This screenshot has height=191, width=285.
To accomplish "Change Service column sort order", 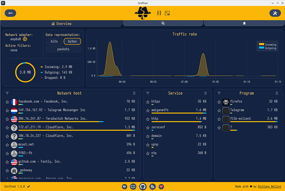I will [205, 93].
